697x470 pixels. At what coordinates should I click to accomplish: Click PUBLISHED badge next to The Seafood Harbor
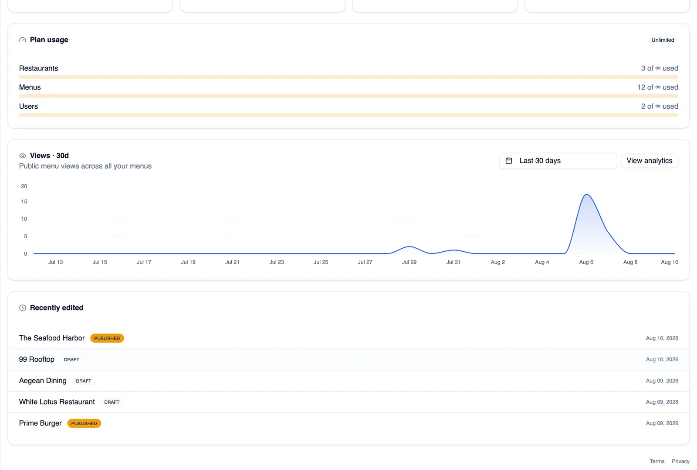pyautogui.click(x=107, y=338)
